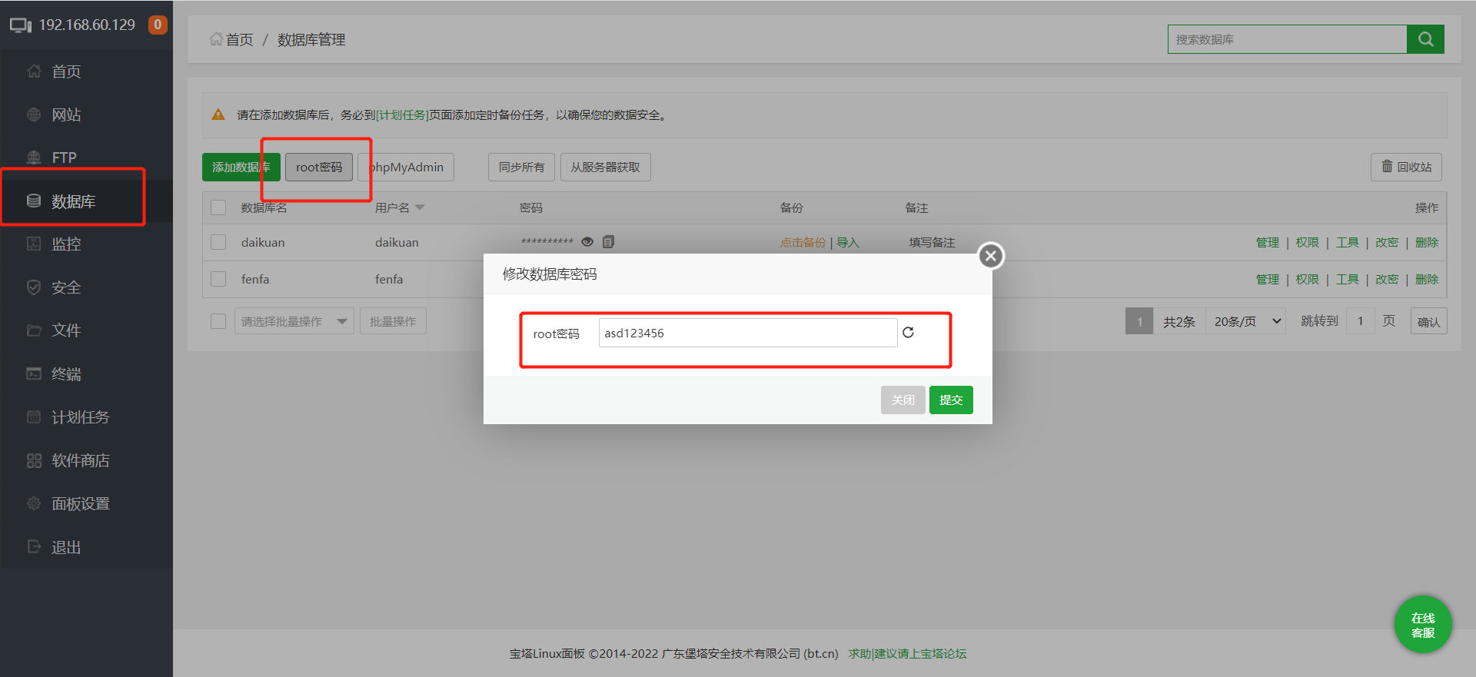This screenshot has width=1476, height=677.
Task: Click the 从服务器获取 button
Action: 605,167
